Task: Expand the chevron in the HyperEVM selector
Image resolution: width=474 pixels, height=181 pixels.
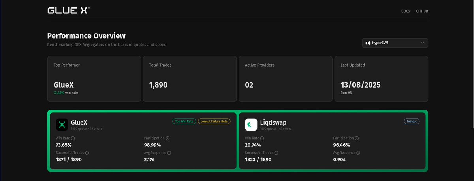Action: tap(423, 43)
